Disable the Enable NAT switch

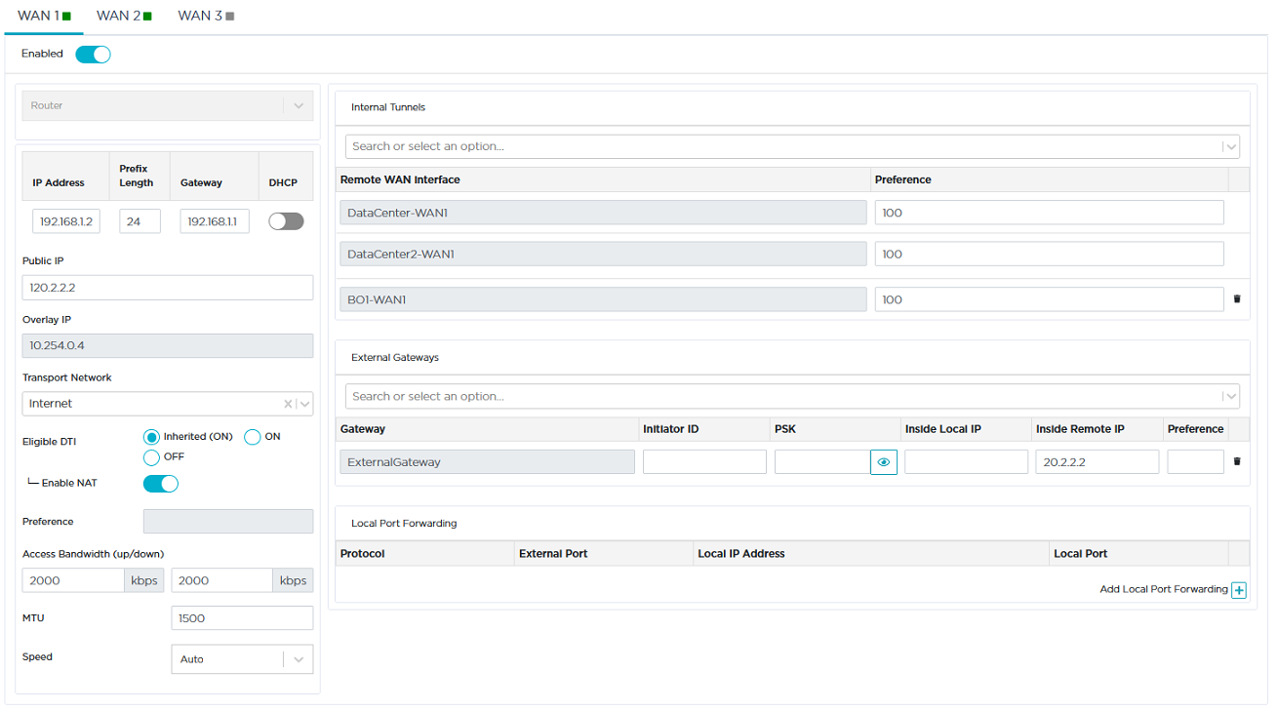click(x=161, y=484)
